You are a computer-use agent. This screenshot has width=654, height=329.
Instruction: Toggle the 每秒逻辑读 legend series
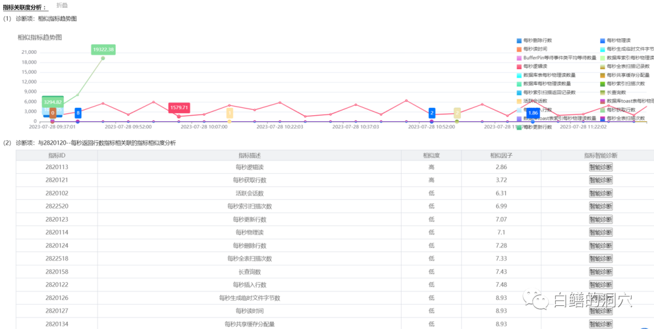click(x=535, y=66)
